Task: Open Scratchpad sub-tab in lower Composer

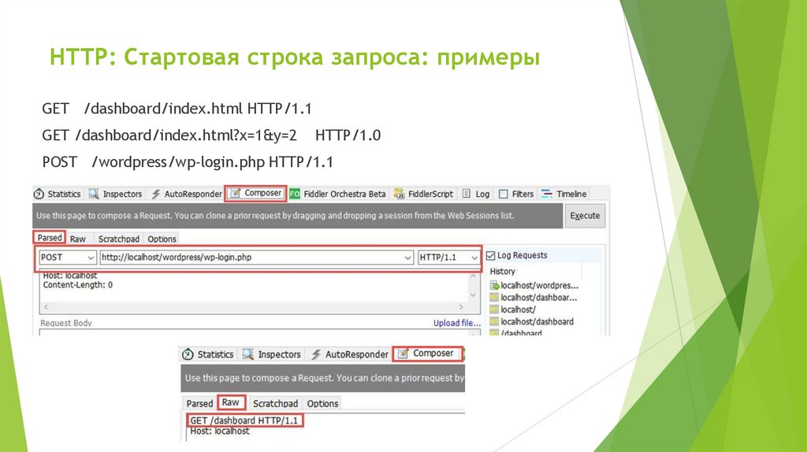Action: (275, 403)
